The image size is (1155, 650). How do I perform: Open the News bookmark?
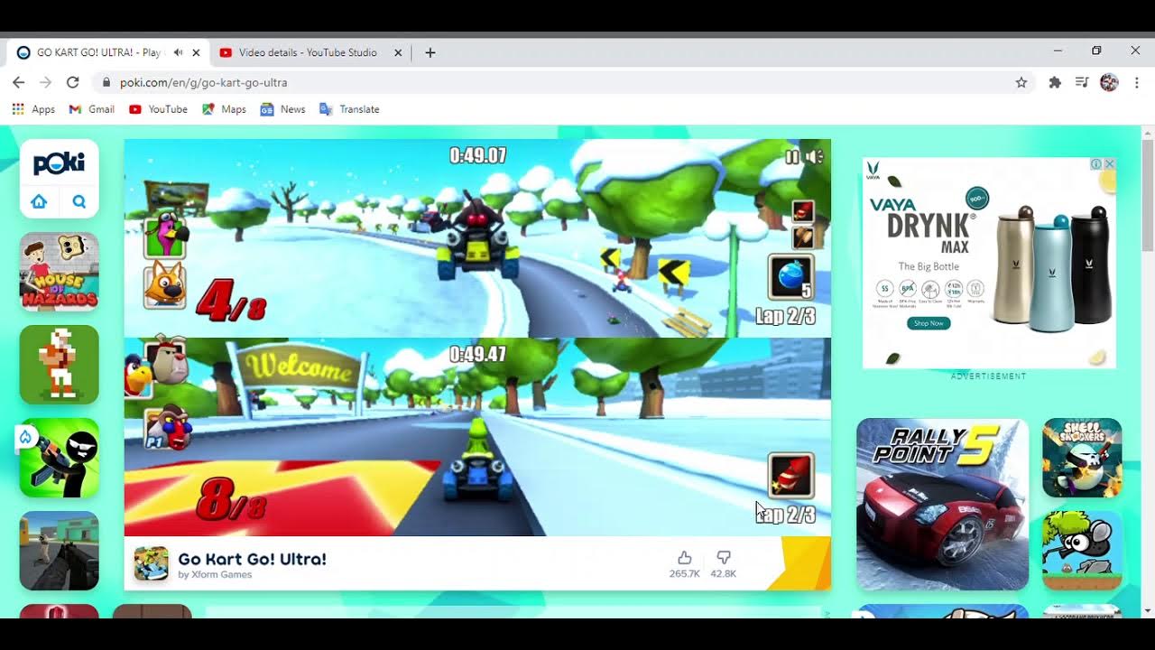tap(282, 109)
